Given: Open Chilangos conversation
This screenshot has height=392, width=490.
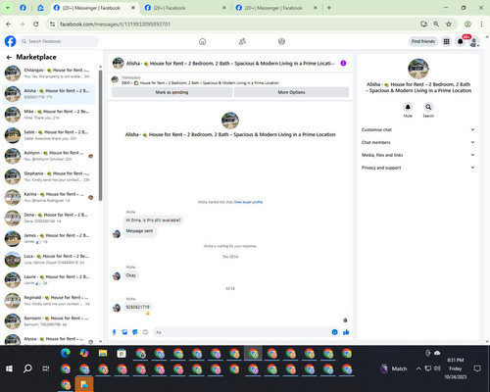Looking at the screenshot, I should pos(49,73).
